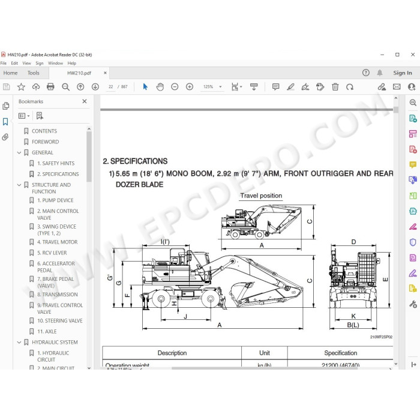The width and height of the screenshot is (420, 420).
Task: Rotate page with rotate icon
Action: click(350, 87)
